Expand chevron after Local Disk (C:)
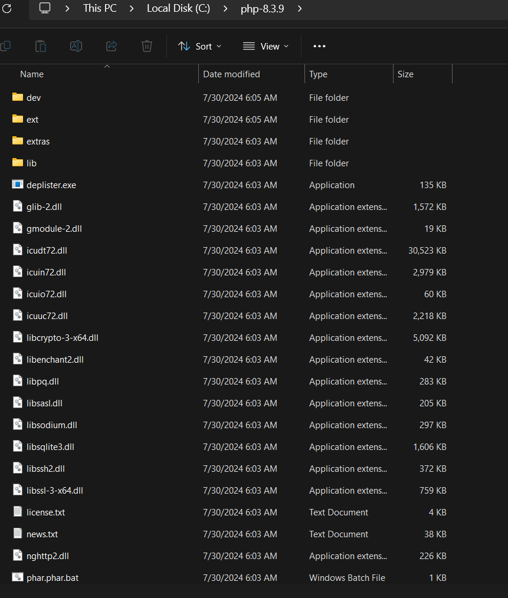This screenshot has width=508, height=598. [x=225, y=9]
